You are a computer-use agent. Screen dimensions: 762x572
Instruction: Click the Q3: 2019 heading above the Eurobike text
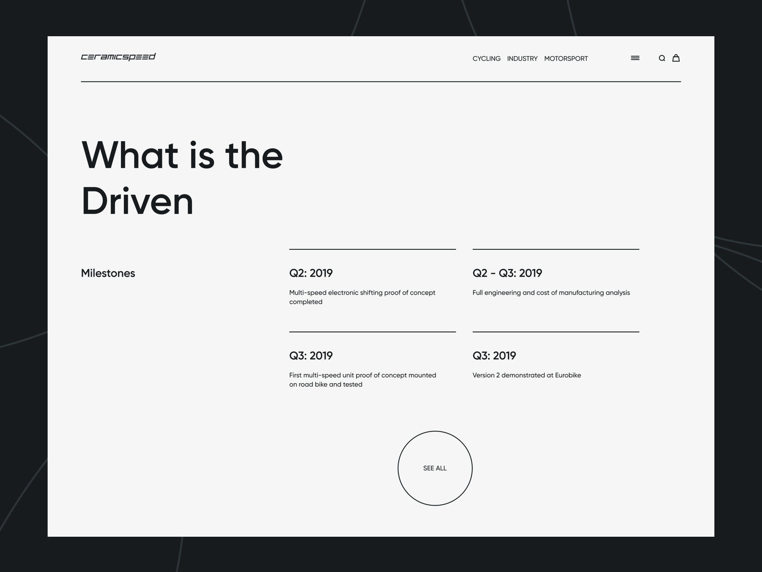494,356
